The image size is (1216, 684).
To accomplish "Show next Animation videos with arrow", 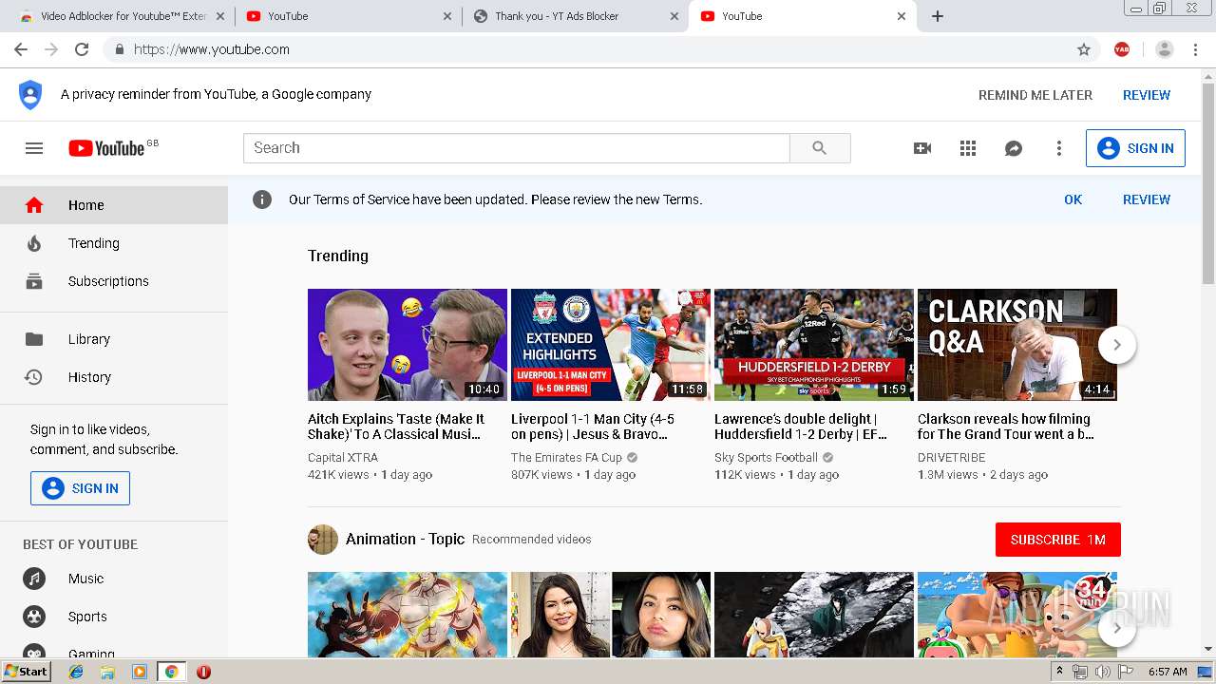I will click(x=1117, y=628).
